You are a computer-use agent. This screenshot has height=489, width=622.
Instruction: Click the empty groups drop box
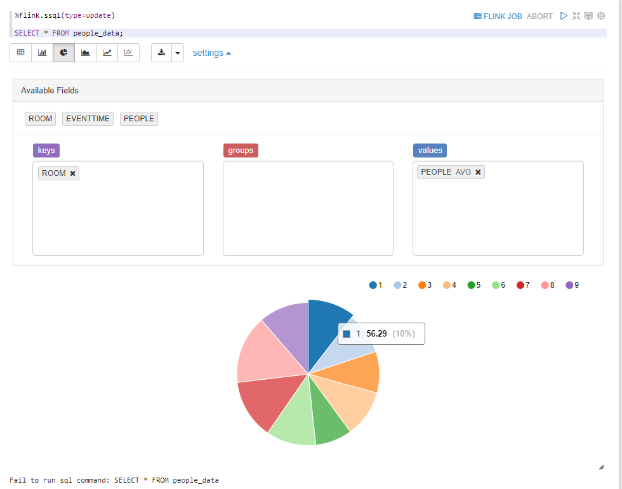pyautogui.click(x=308, y=208)
